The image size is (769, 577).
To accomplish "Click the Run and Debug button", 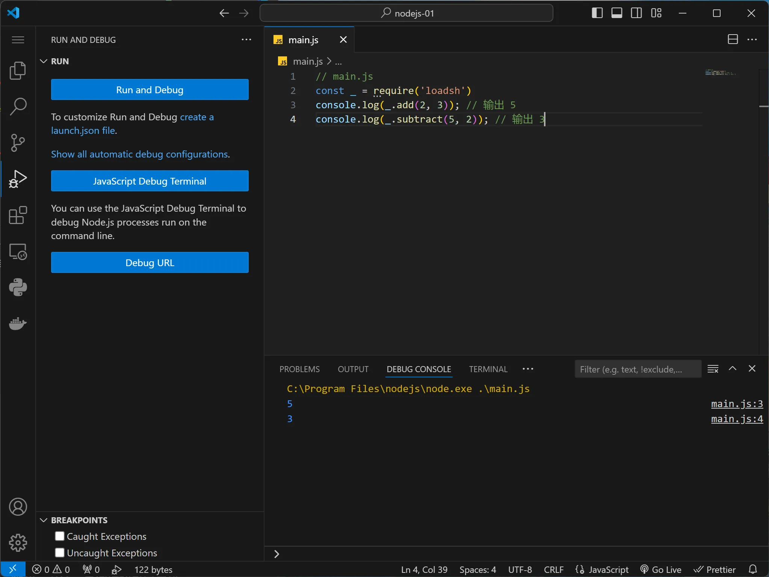I will [x=150, y=89].
